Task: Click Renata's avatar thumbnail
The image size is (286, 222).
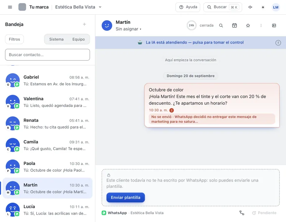Action: click(x=13, y=123)
